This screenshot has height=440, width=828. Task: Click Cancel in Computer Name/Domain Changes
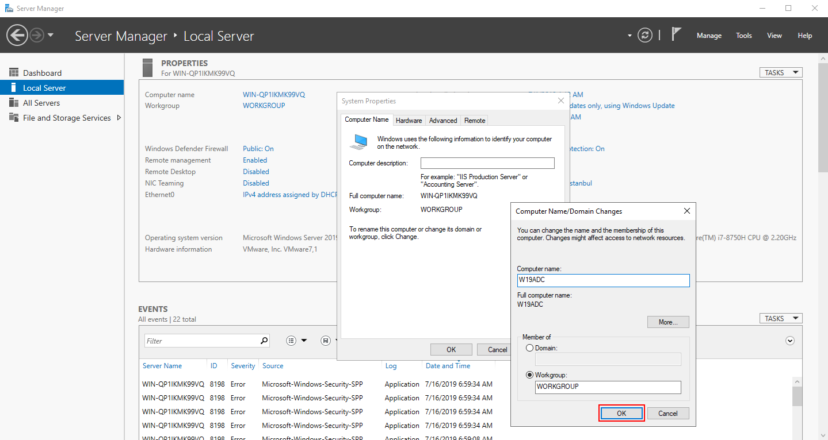click(x=668, y=414)
